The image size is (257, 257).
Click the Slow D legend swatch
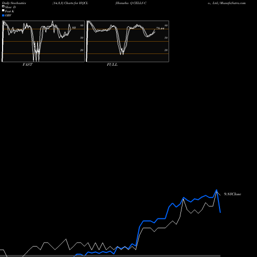3,6
